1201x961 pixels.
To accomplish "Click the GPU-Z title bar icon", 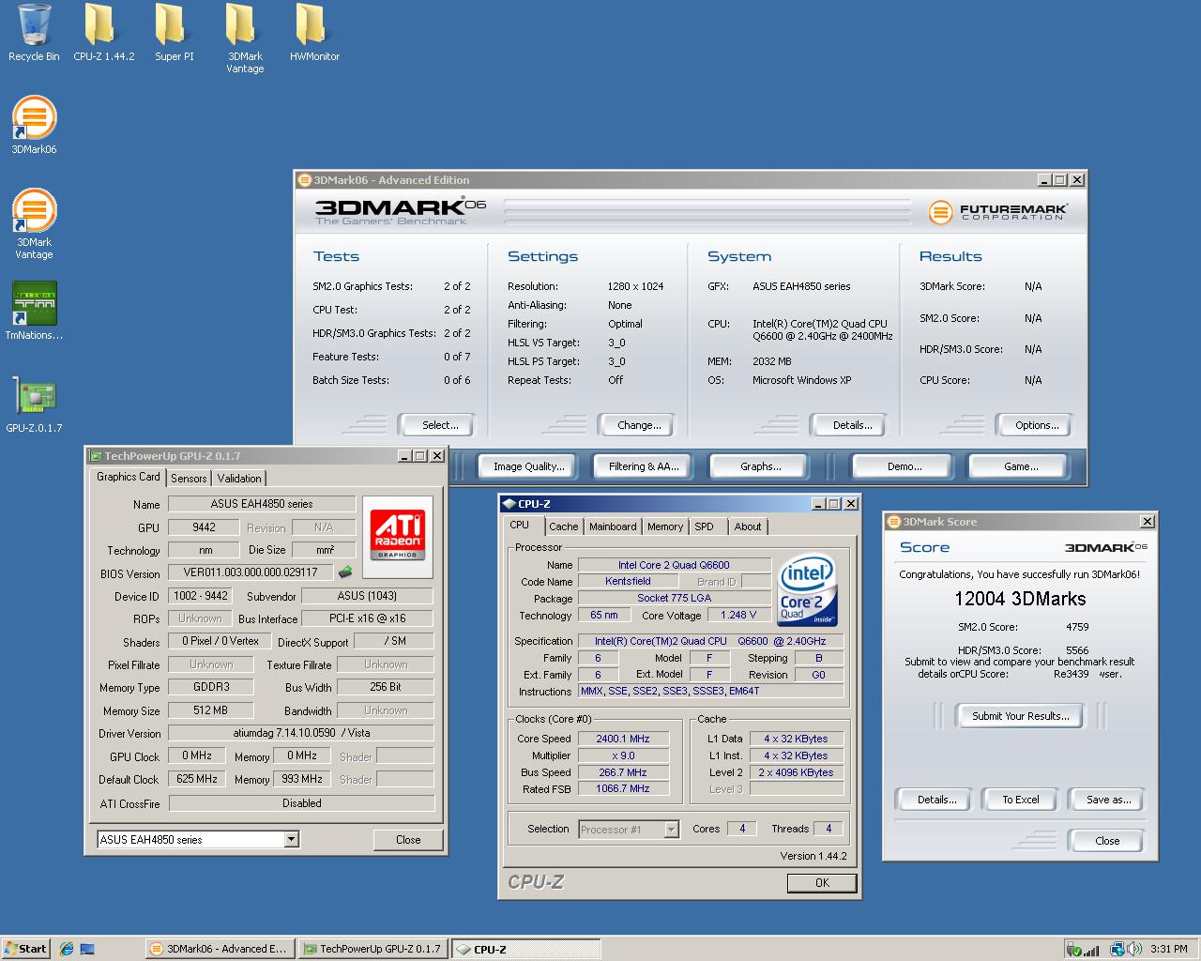I will coord(95,456).
